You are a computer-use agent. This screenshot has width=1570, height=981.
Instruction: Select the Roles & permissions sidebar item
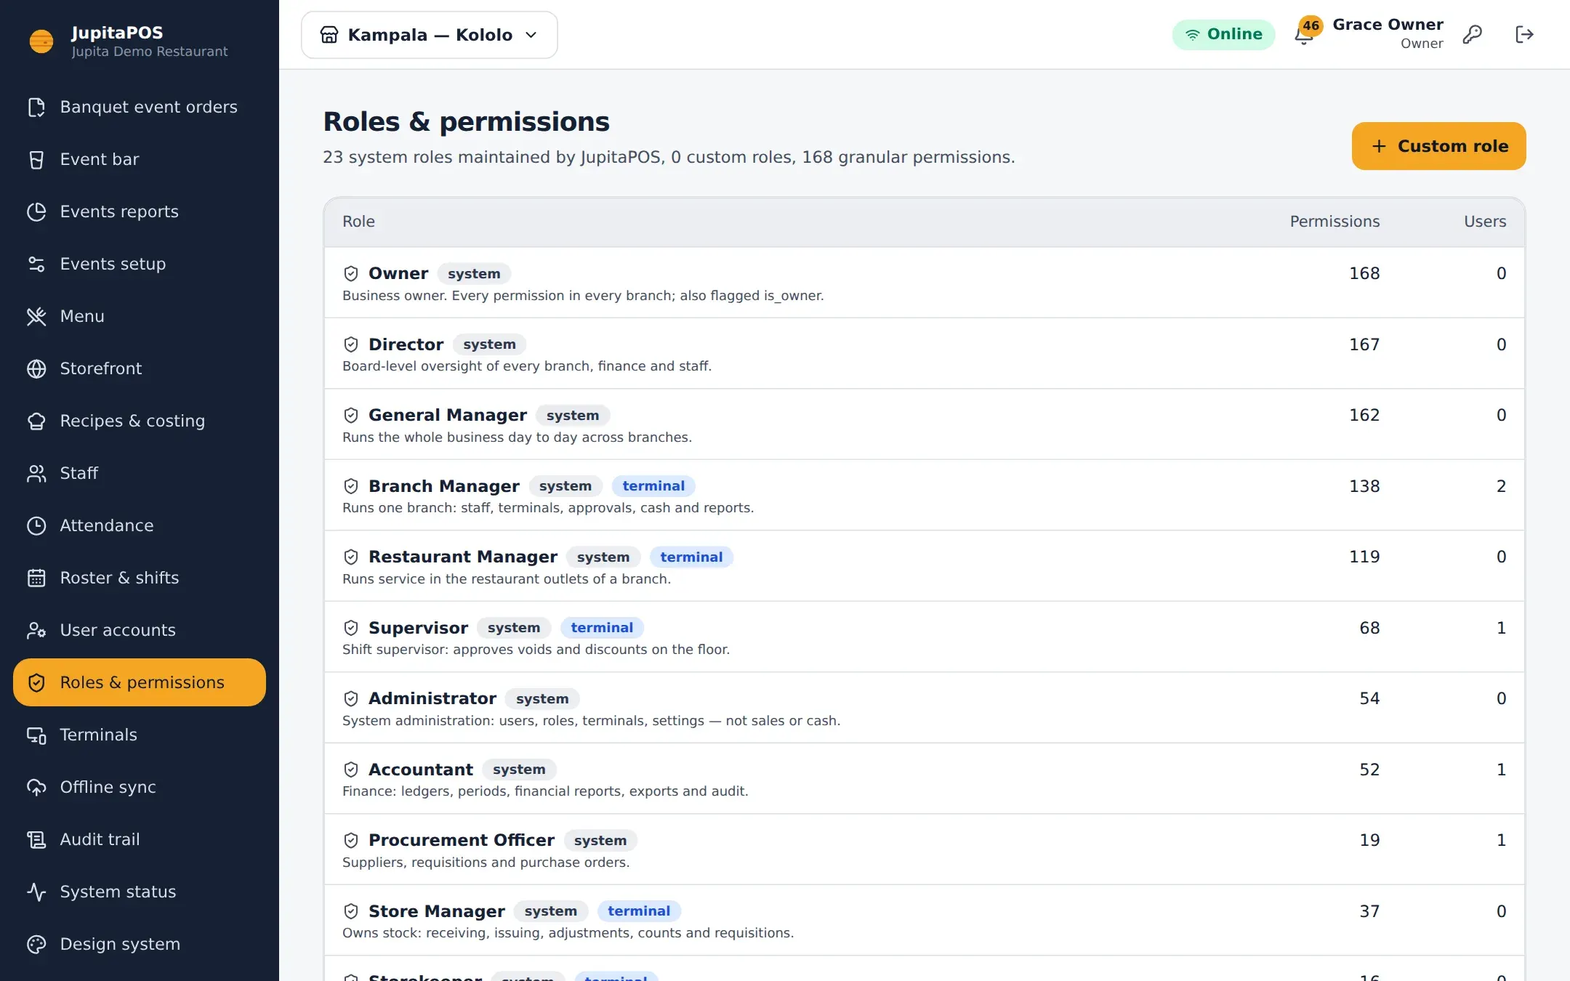140,682
